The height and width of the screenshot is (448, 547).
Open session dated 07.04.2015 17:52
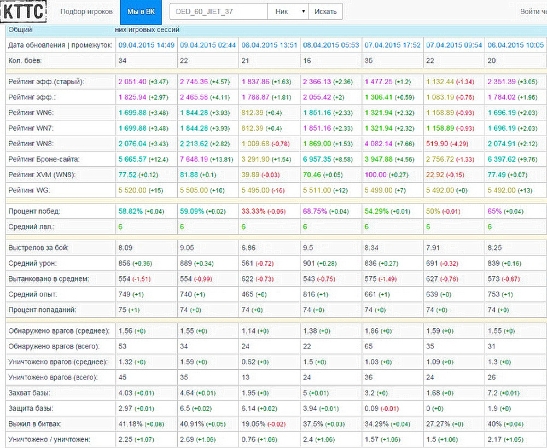point(393,45)
